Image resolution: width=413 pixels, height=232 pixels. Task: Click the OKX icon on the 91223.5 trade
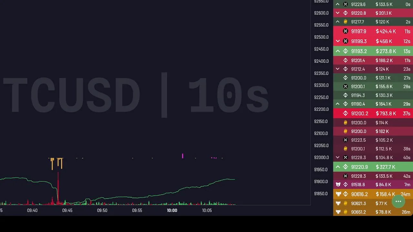tap(346, 140)
